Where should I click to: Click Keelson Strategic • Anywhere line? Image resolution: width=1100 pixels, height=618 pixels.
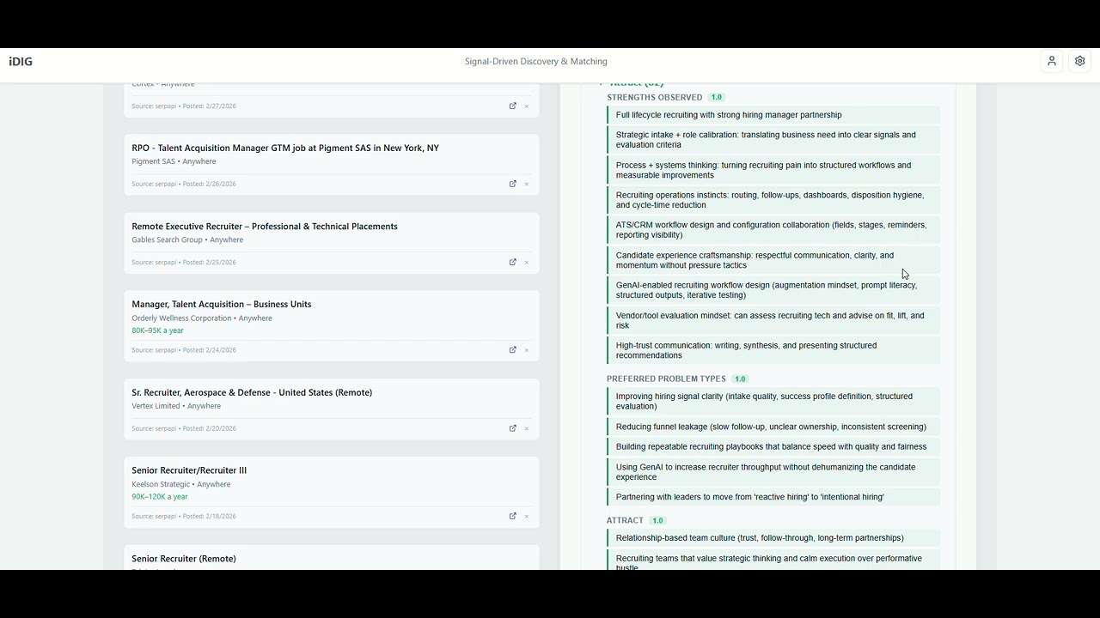click(x=181, y=485)
